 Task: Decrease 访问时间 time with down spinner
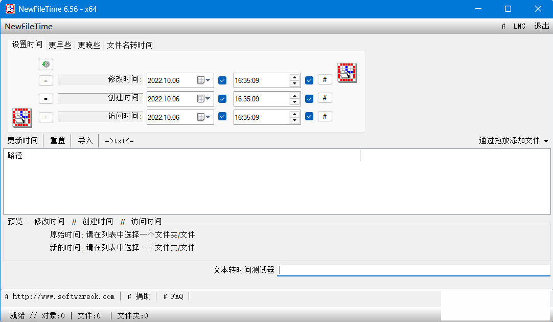point(294,120)
